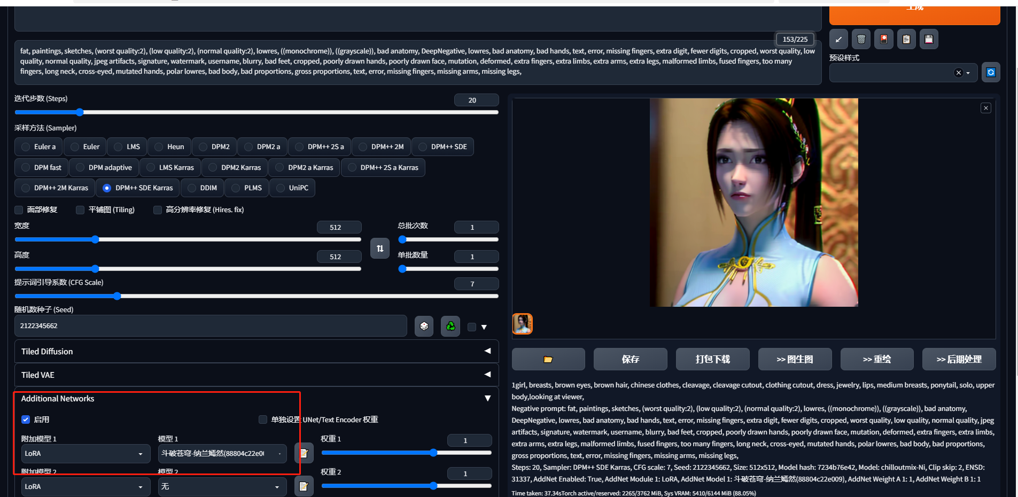The image size is (1018, 497).
Task: Click the height value box
Action: tap(339, 257)
